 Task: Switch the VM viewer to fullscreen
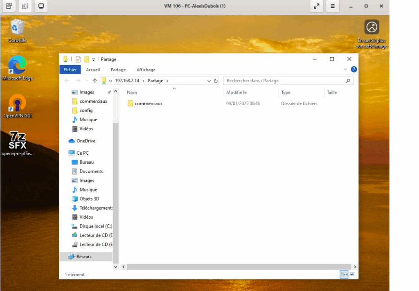click(x=317, y=6)
